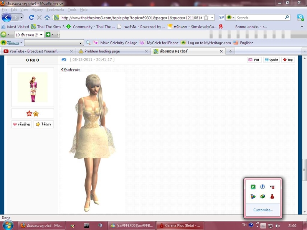Expand the URL bar history dropdown
The image size is (307, 230).
tap(213, 18)
